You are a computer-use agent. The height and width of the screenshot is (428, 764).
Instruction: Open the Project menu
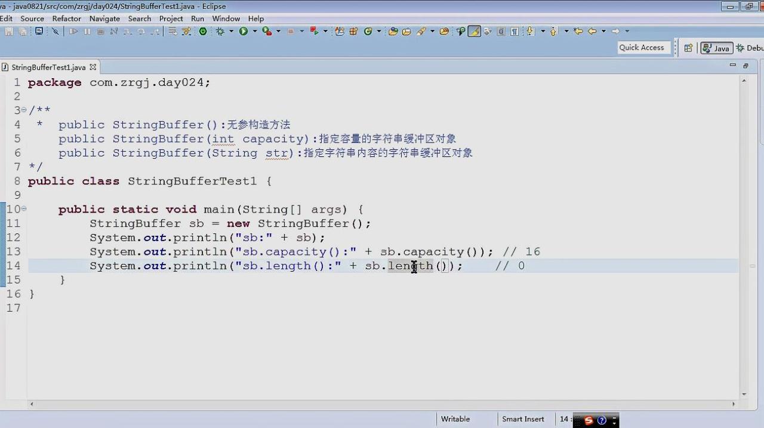click(x=171, y=19)
